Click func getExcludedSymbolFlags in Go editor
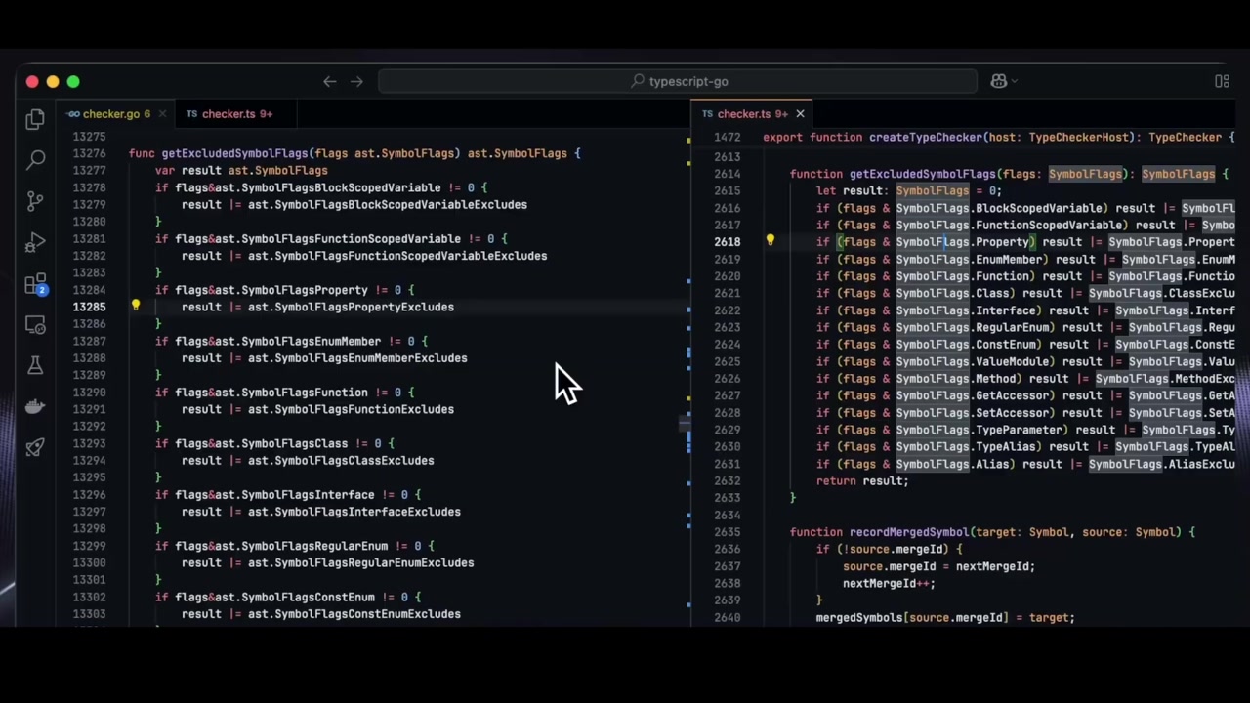The width and height of the screenshot is (1250, 703). click(354, 153)
